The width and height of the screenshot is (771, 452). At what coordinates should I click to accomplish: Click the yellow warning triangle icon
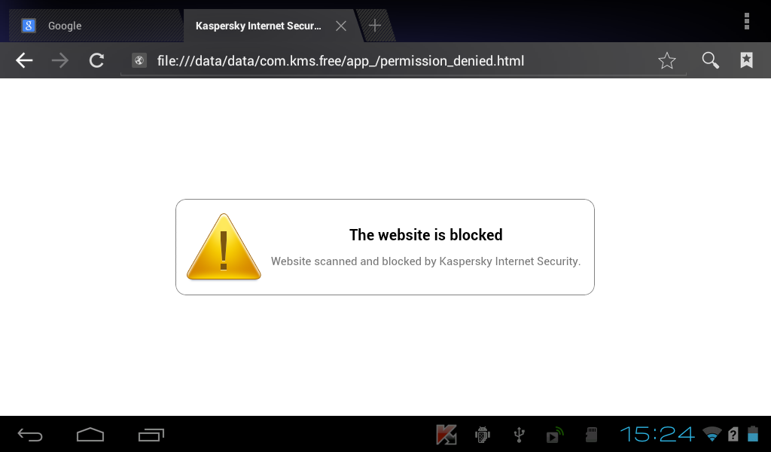click(224, 247)
